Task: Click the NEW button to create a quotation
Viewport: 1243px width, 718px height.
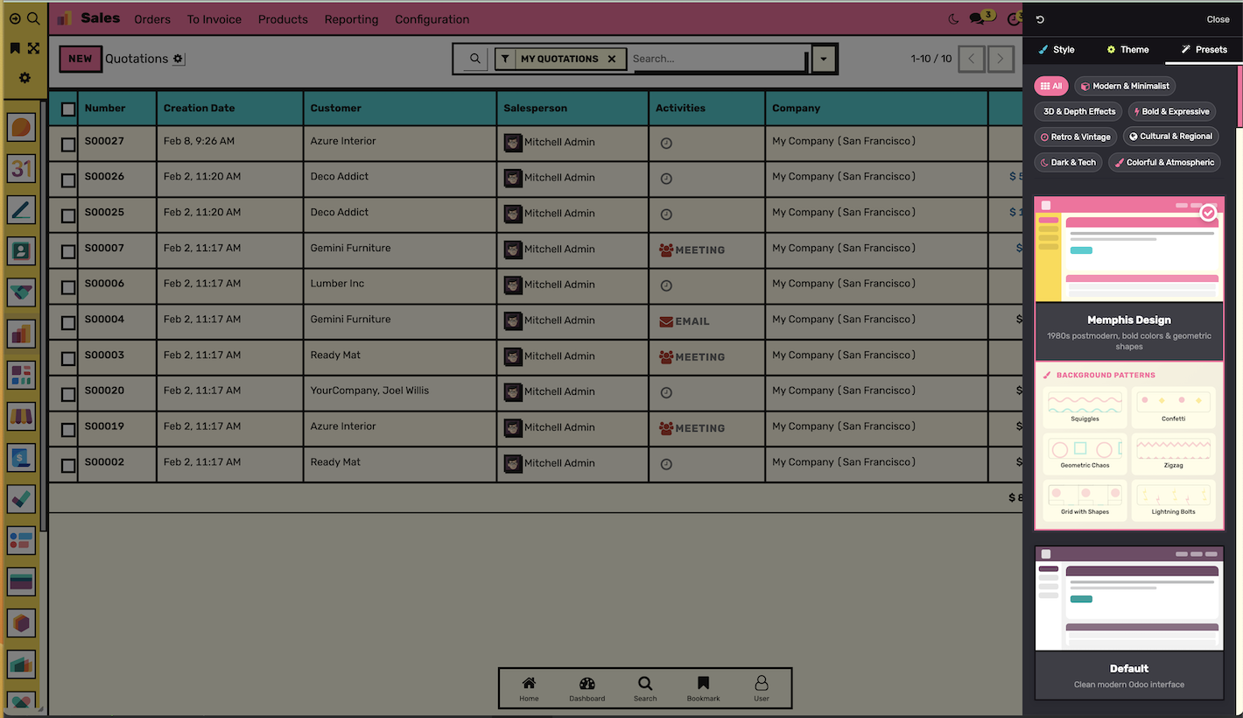Action: click(81, 59)
